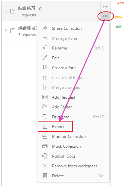Click the Edit pencil icon
This screenshot has height=189, width=128.
coord(45,58)
